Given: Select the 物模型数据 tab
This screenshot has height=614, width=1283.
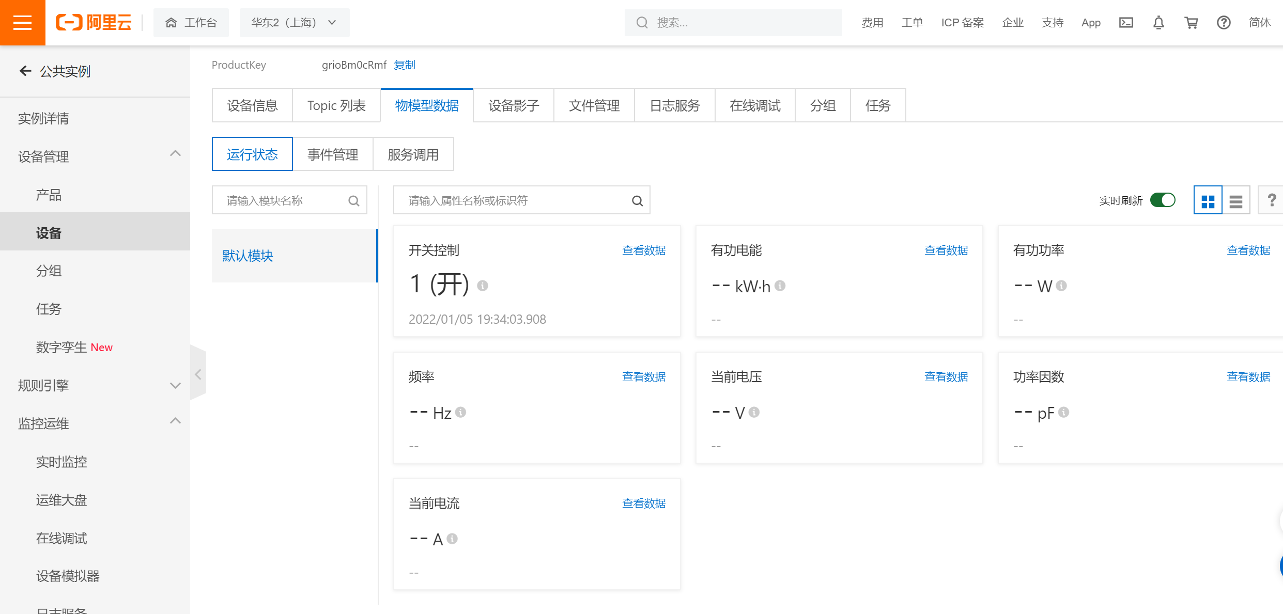Looking at the screenshot, I should coord(427,105).
